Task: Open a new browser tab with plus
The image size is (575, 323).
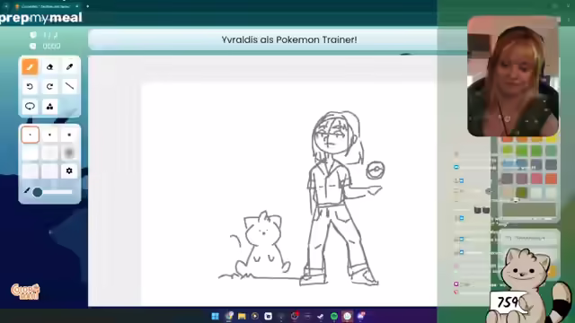Action: click(88, 6)
